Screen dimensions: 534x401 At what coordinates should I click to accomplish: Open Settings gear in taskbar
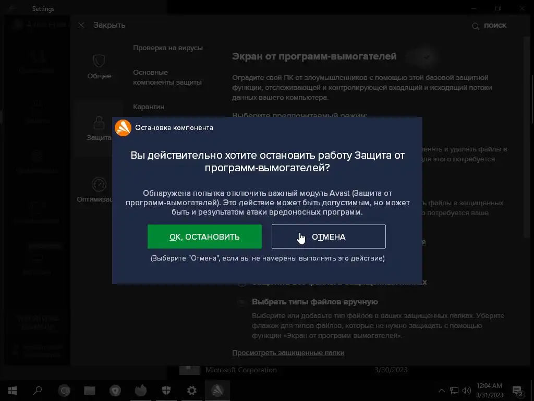pyautogui.click(x=192, y=391)
